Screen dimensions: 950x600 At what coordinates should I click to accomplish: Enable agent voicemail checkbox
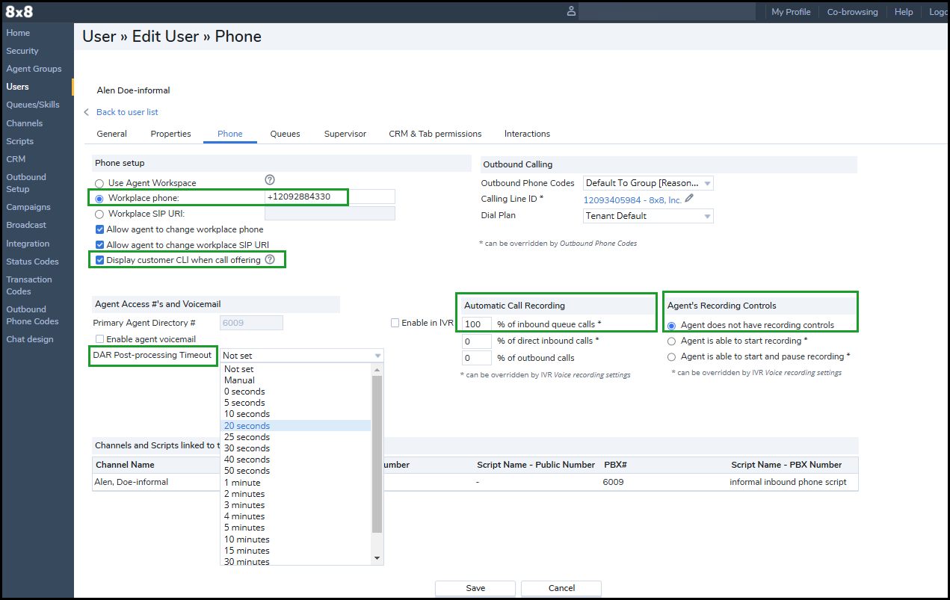[100, 339]
